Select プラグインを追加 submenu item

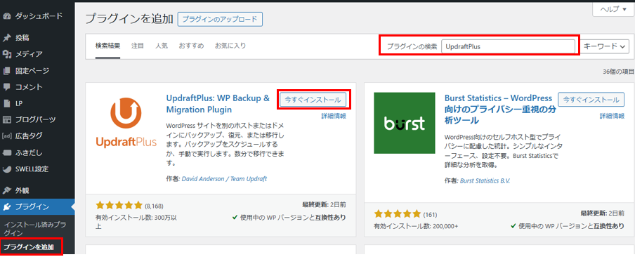[28, 246]
